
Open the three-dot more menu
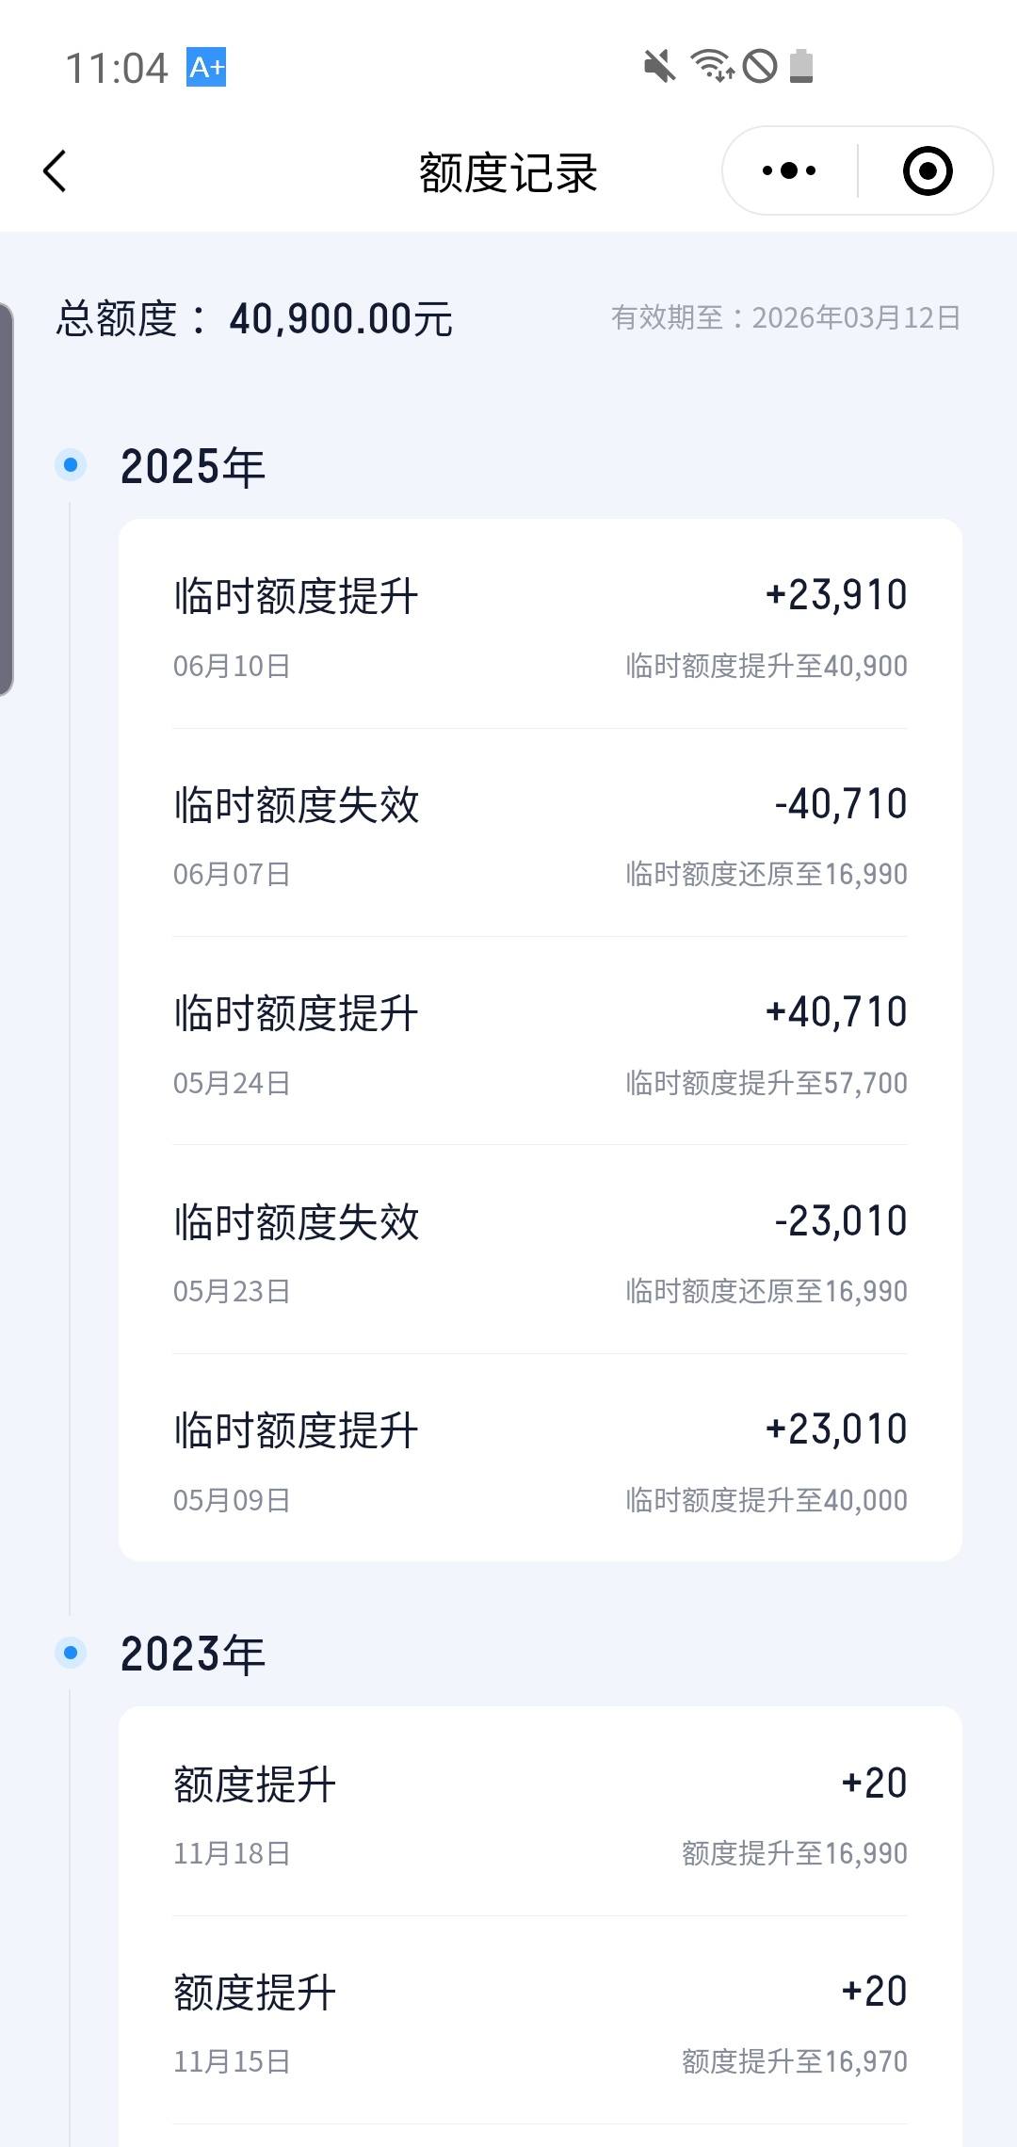click(x=789, y=171)
